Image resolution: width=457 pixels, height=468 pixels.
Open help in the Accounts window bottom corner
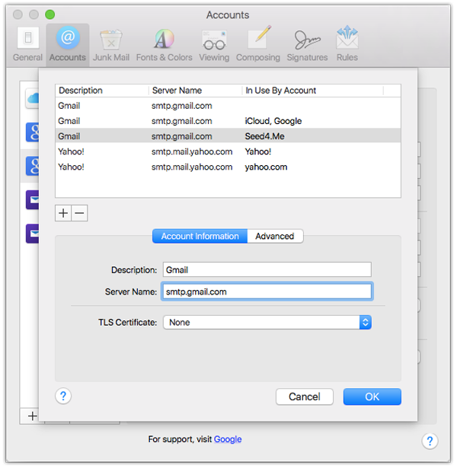[x=430, y=441]
